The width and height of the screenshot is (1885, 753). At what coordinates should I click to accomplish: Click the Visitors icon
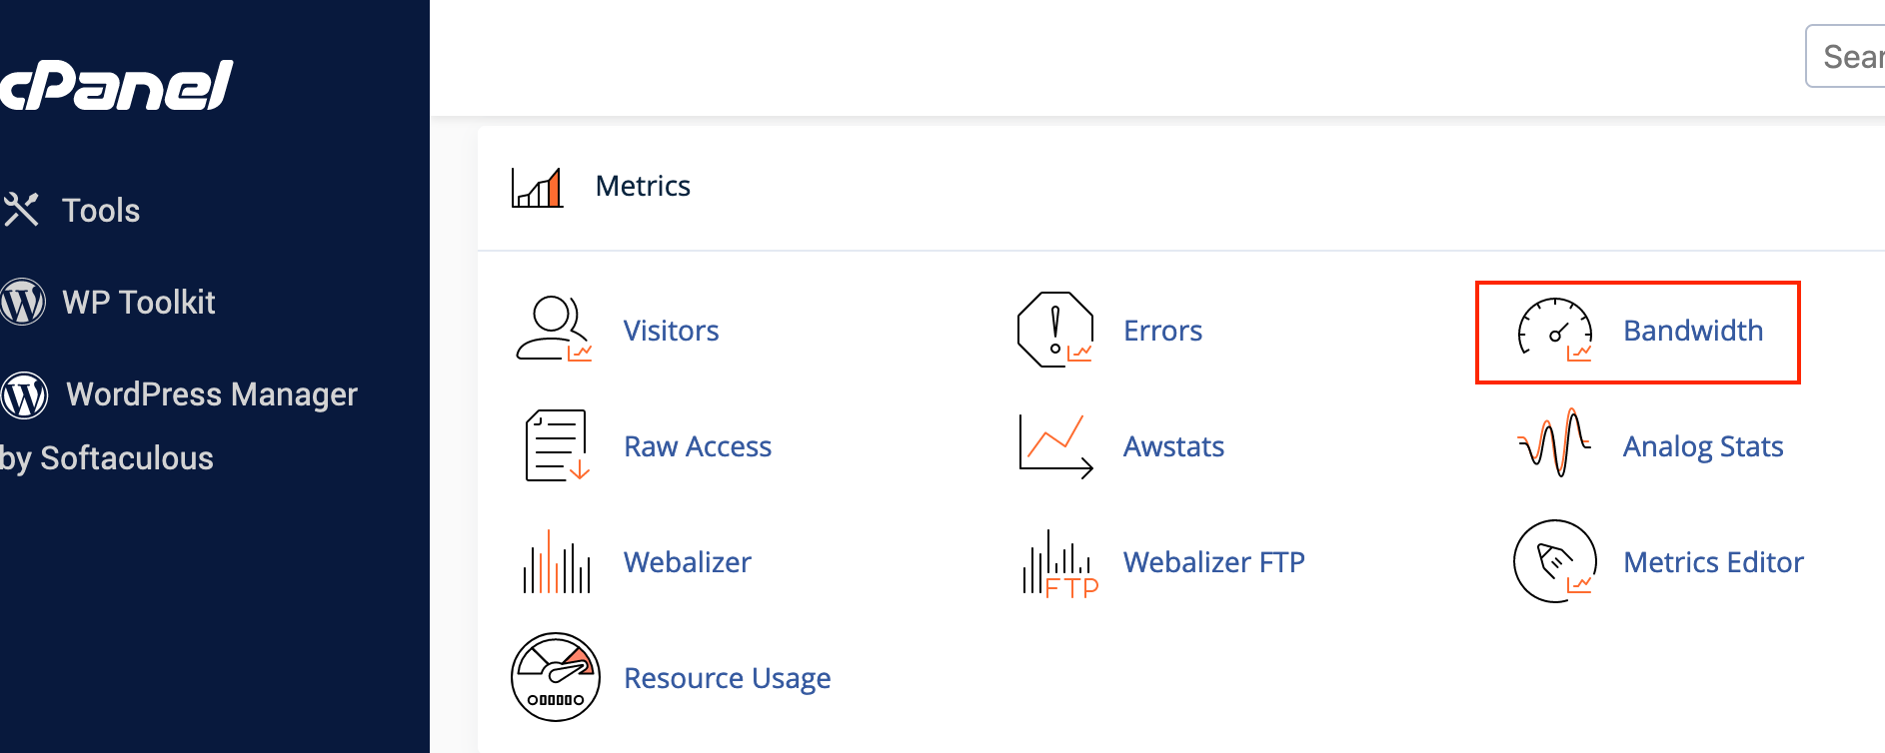(553, 330)
